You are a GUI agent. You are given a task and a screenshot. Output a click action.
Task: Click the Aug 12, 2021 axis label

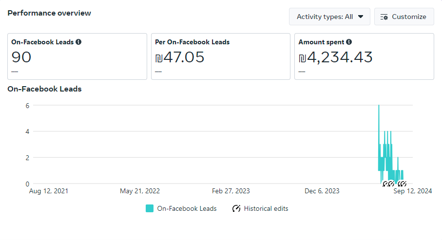point(48,191)
